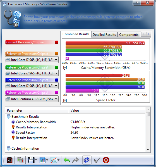Click the lightbulb icon beside Higher index values

click(x=13, y=127)
